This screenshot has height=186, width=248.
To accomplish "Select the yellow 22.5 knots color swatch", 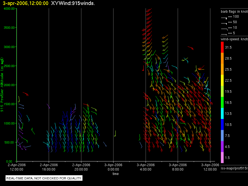I will click(x=222, y=80).
